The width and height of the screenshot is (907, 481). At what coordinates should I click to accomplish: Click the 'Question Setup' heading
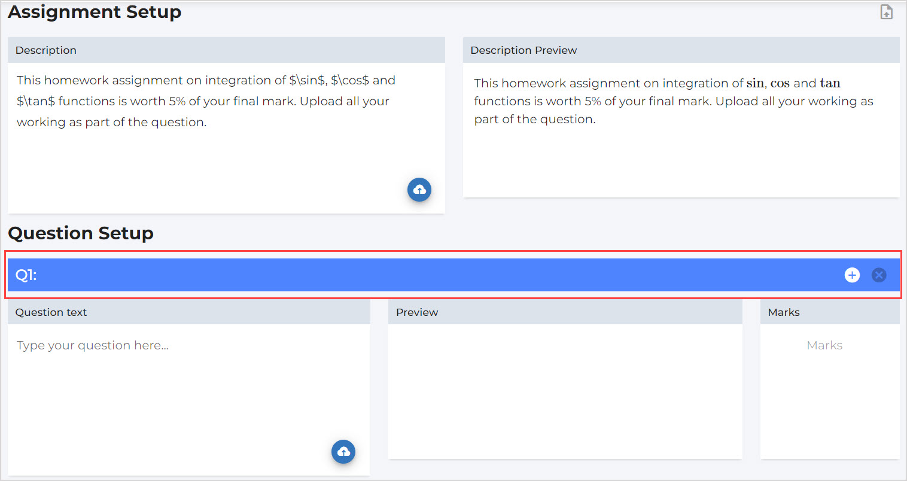pos(81,233)
